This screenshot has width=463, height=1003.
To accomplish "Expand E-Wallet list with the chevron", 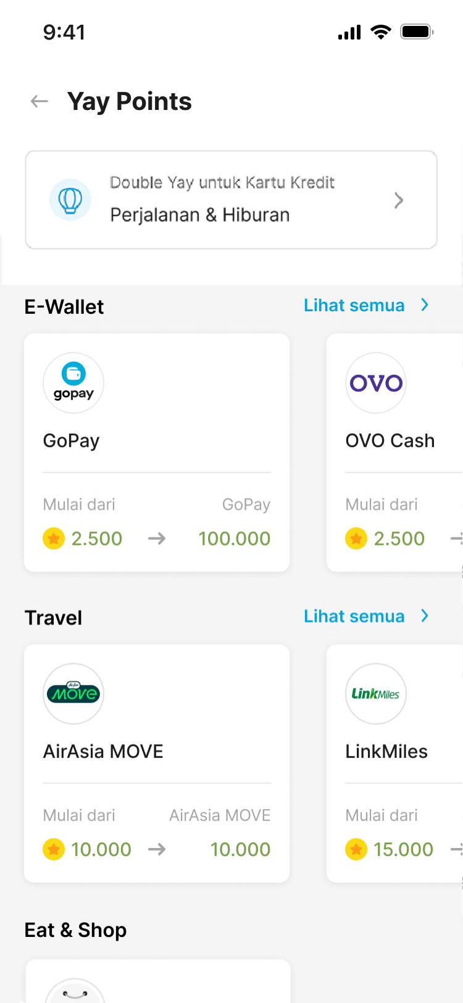I will [x=425, y=305].
